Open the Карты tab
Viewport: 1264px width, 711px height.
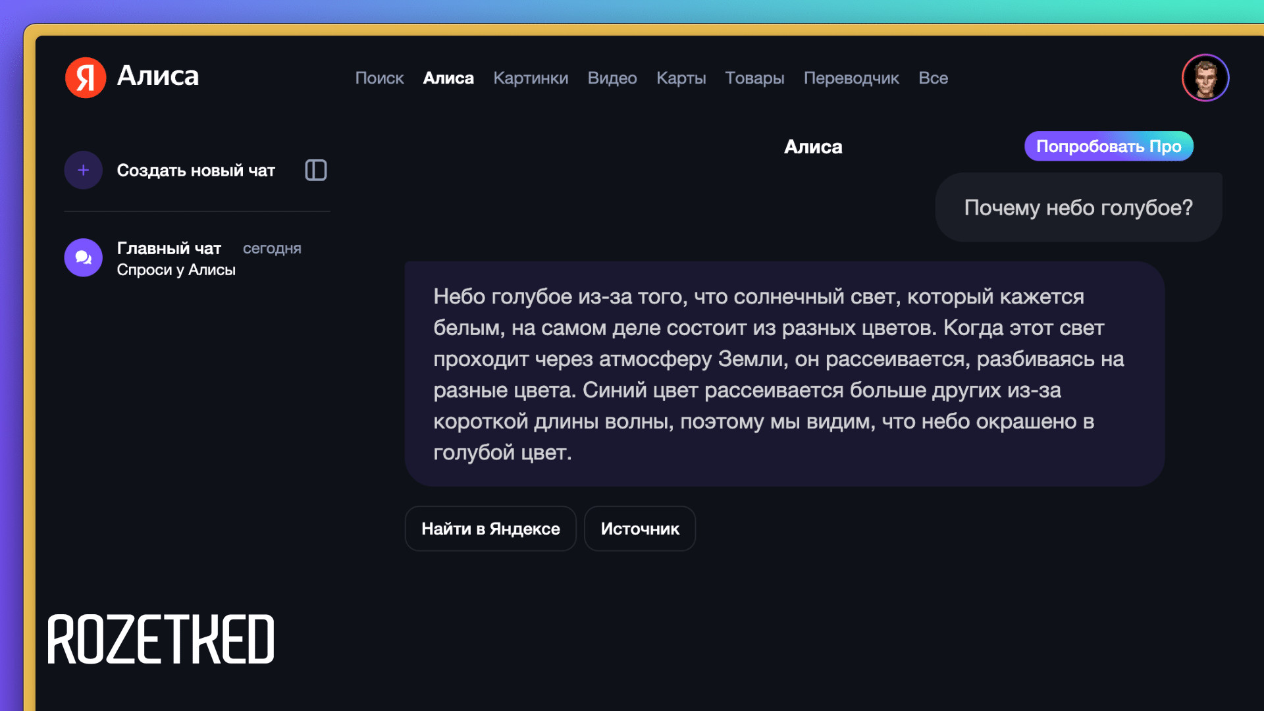[681, 78]
